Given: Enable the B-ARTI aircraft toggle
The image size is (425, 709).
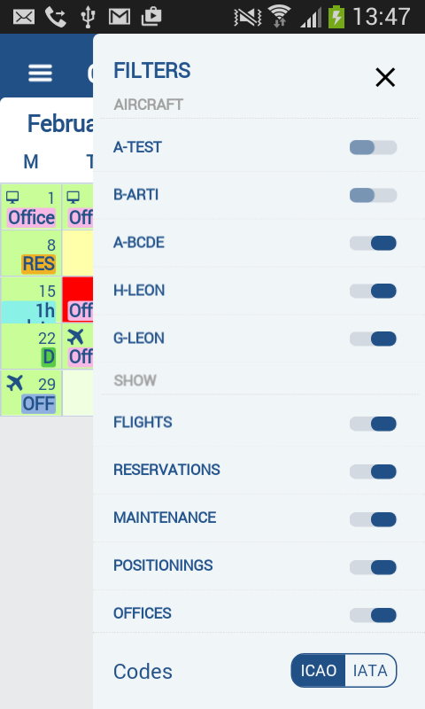Looking at the screenshot, I should 373,195.
